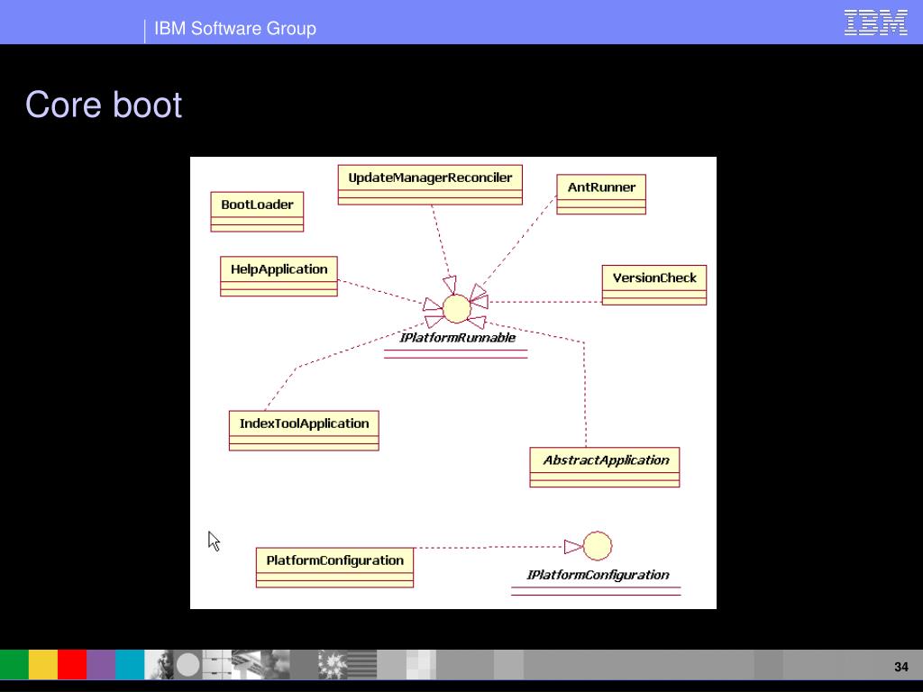Image resolution: width=923 pixels, height=692 pixels.
Task: Click the yellow square in footer strip
Action: click(x=43, y=664)
